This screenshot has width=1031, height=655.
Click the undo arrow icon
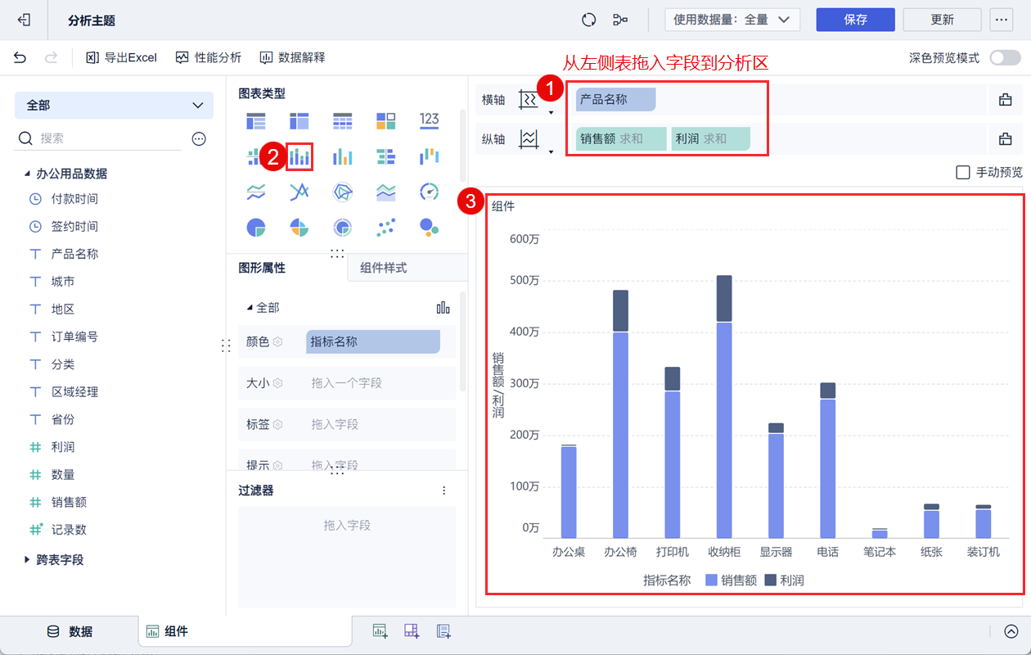(x=20, y=57)
